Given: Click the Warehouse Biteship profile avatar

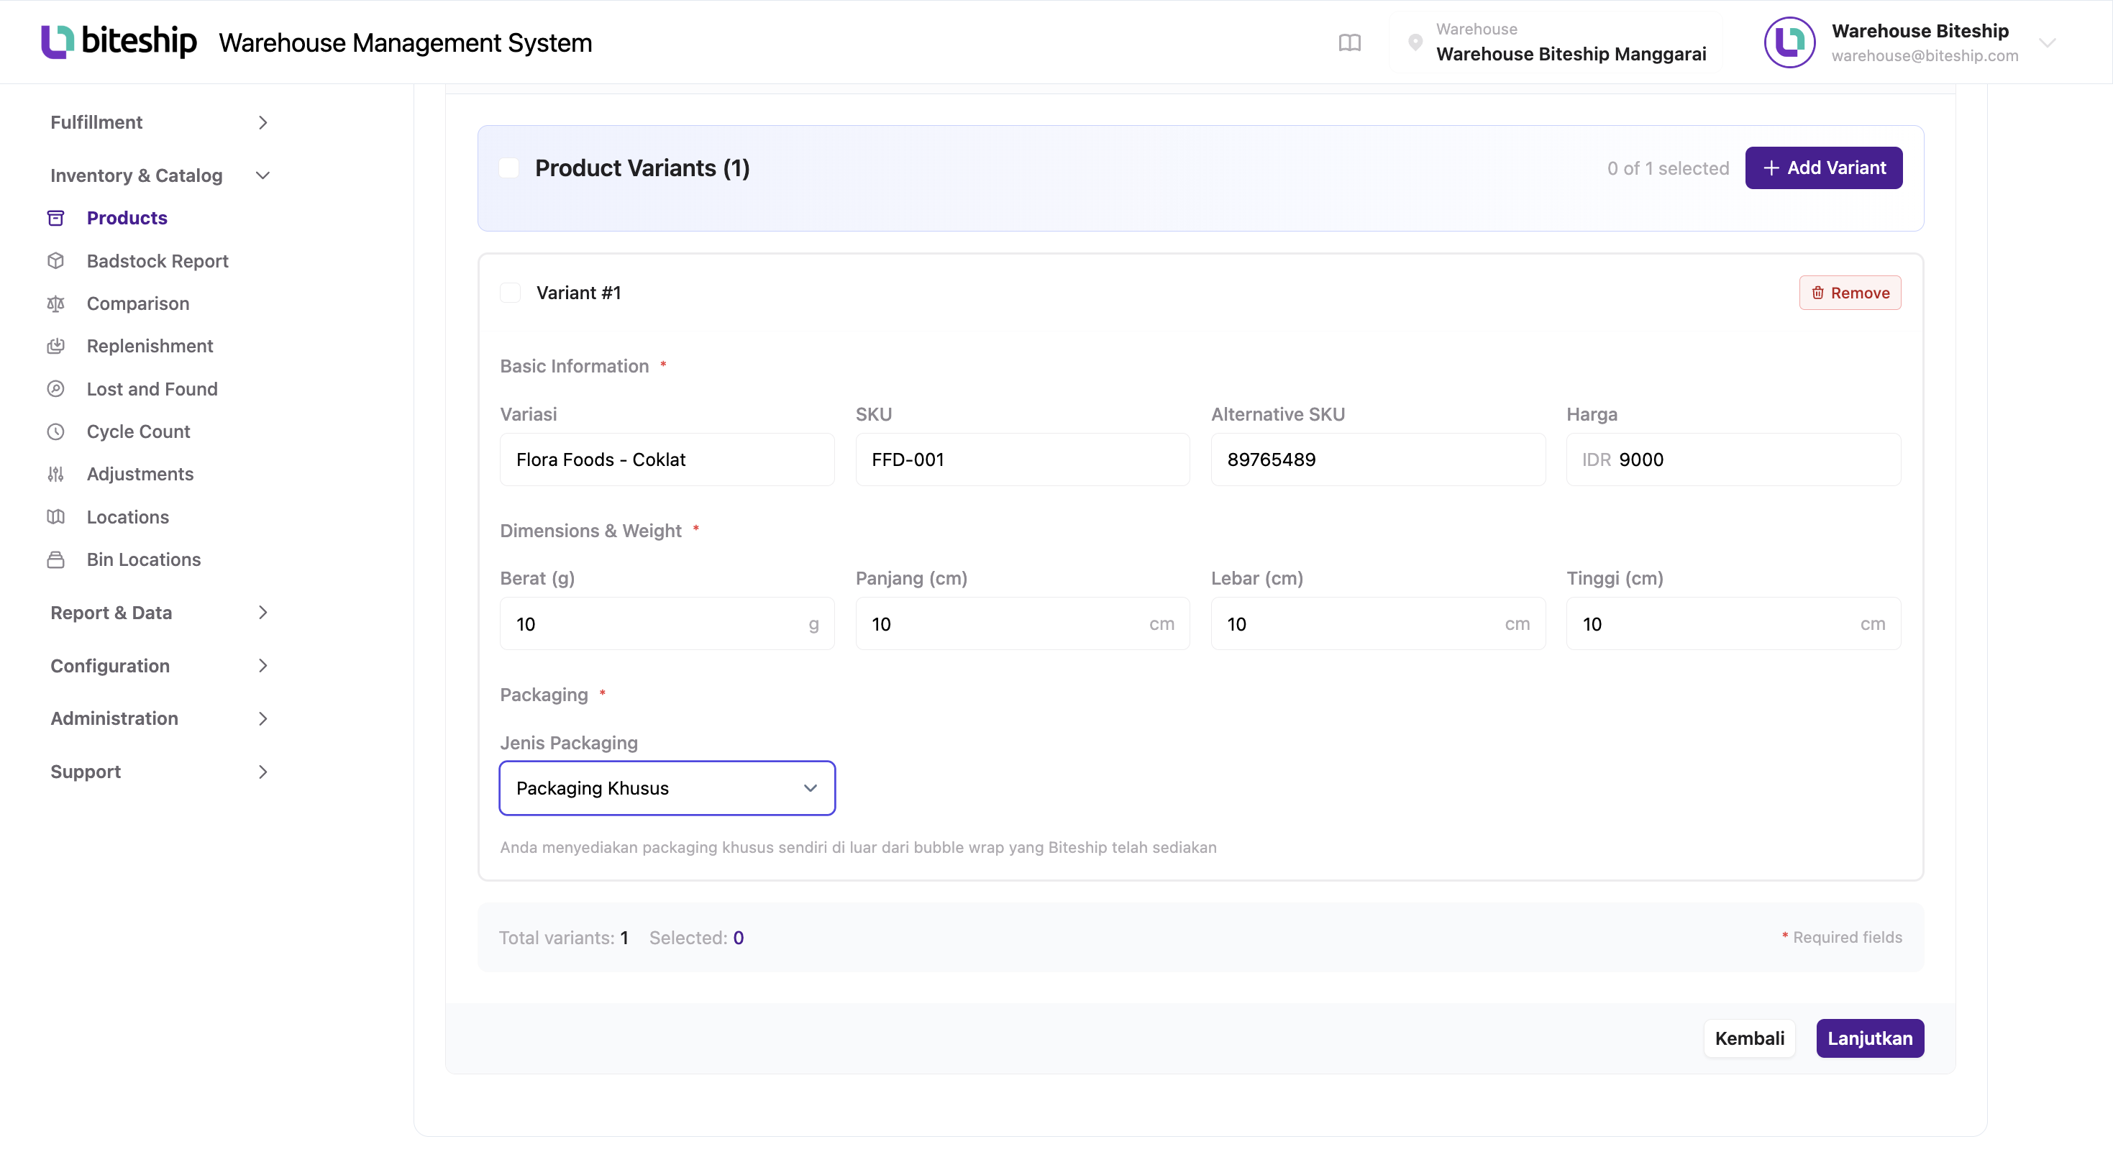Looking at the screenshot, I should pos(1789,42).
